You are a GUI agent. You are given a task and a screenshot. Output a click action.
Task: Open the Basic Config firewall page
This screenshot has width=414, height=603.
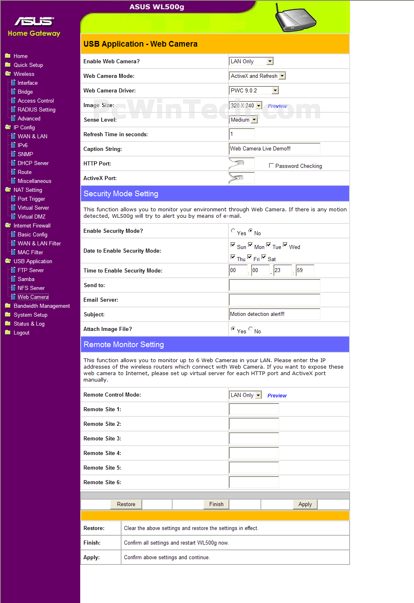pos(32,234)
